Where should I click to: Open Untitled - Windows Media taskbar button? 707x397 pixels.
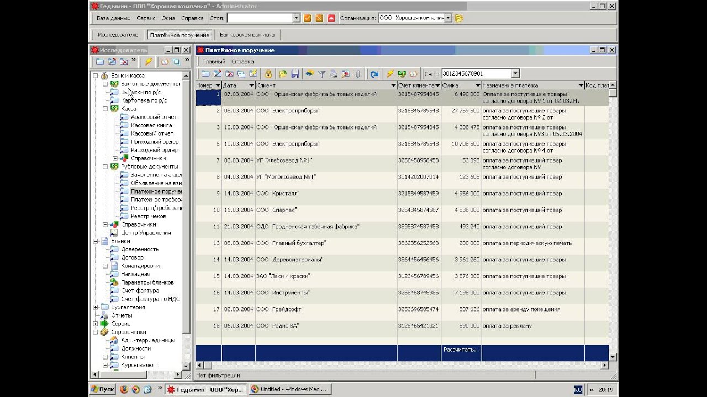(x=290, y=389)
